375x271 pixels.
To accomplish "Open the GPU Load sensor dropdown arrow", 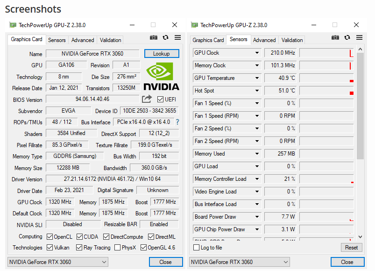I will click(257, 166).
